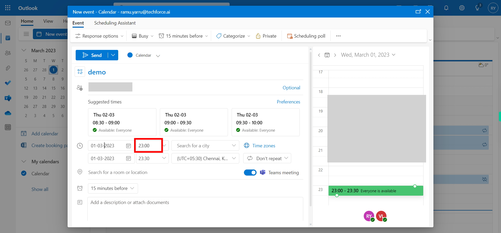Viewport: 501px width, 233px height.
Task: Pick suggested time Thu 08:30 - 09:00
Action: pos(122,122)
